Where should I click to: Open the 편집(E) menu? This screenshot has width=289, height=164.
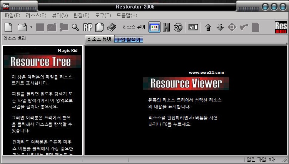coord(82,15)
